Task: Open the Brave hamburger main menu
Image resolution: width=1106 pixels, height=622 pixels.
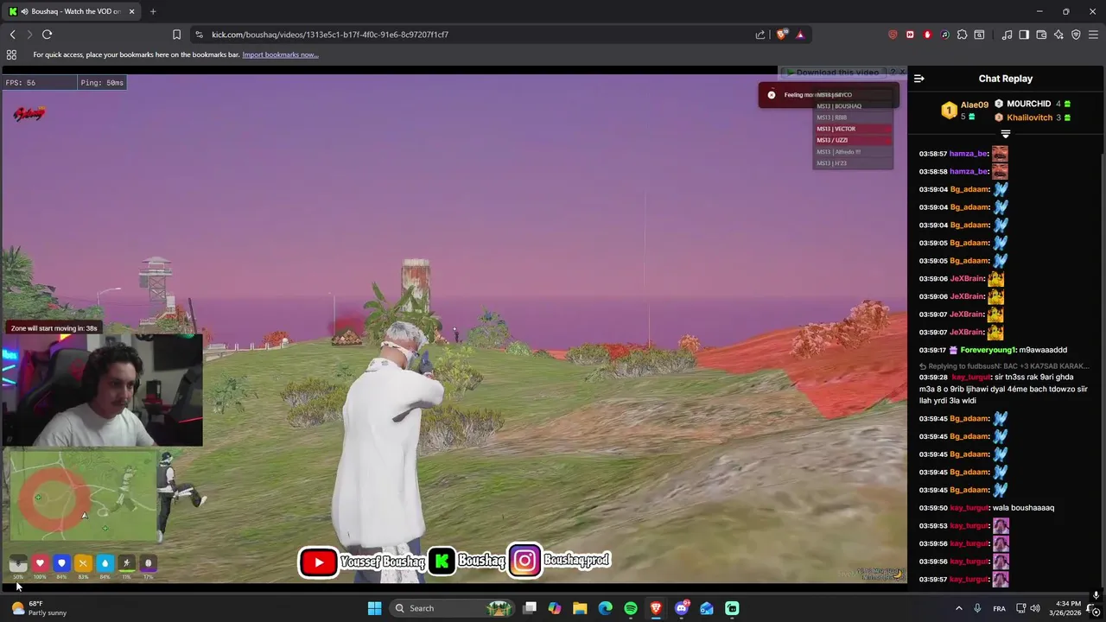Action: coord(1093,35)
